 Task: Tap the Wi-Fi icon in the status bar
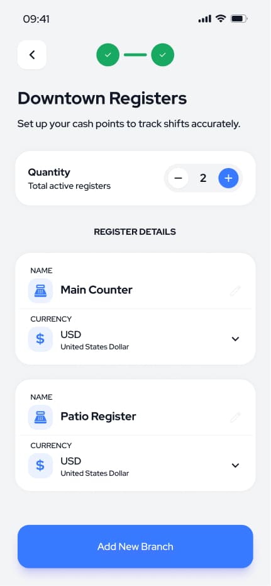tap(221, 19)
